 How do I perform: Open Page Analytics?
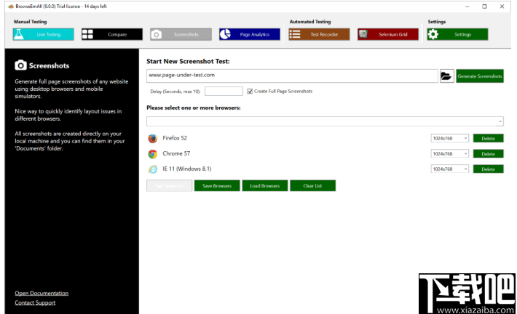coord(250,34)
